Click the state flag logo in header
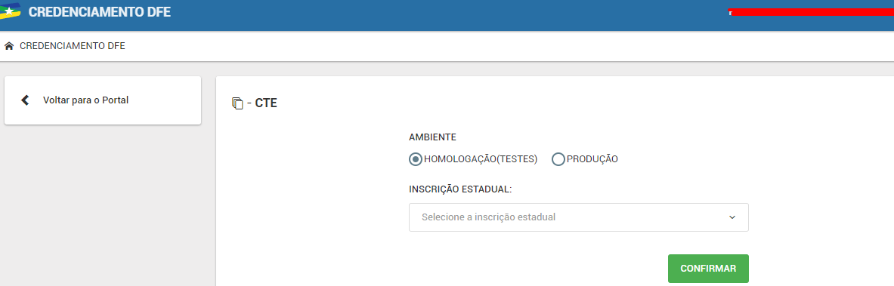 [11, 11]
